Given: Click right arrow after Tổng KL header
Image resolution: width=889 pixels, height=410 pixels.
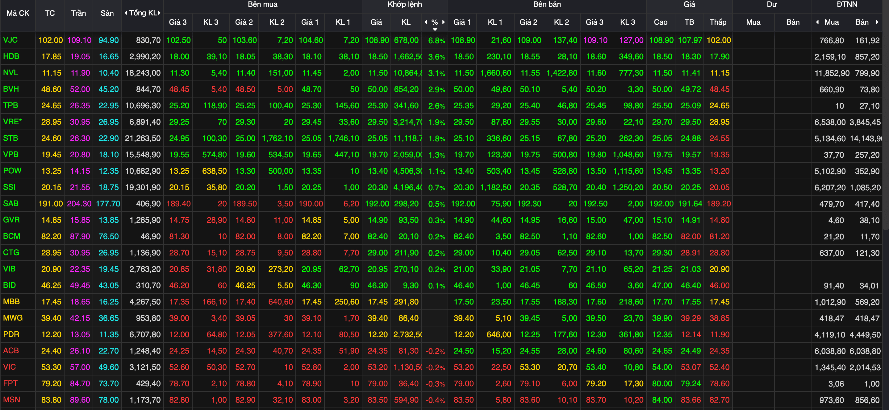Looking at the screenshot, I should [x=159, y=13].
